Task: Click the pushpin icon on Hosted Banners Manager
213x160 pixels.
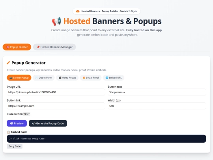Action: click(x=38, y=47)
